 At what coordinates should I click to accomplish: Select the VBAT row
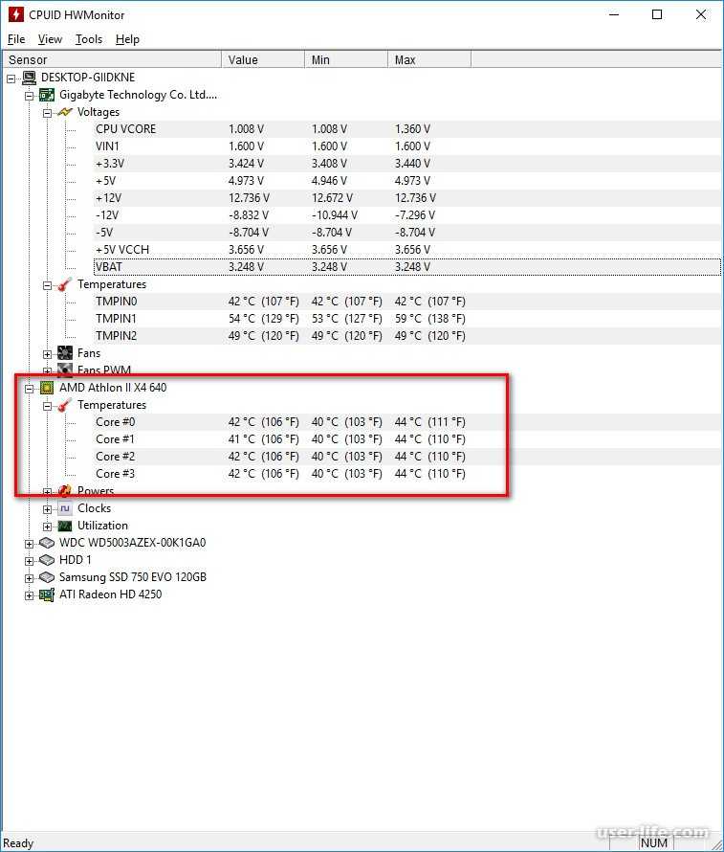[x=407, y=267]
